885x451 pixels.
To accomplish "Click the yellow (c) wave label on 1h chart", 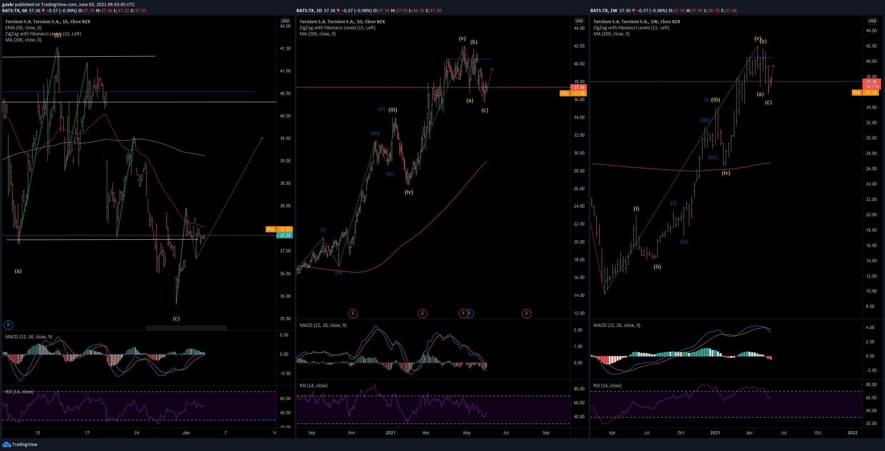I will [x=176, y=318].
